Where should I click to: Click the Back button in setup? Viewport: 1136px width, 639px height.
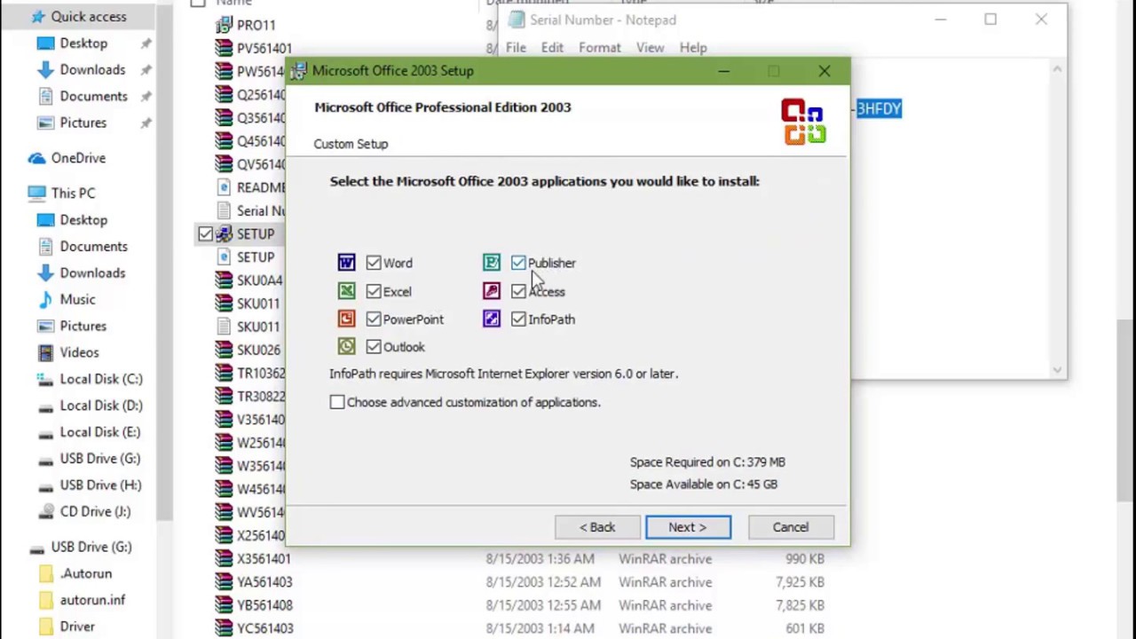[x=597, y=527]
